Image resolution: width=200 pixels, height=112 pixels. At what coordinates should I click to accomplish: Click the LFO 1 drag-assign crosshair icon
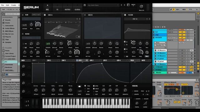pos(77,60)
